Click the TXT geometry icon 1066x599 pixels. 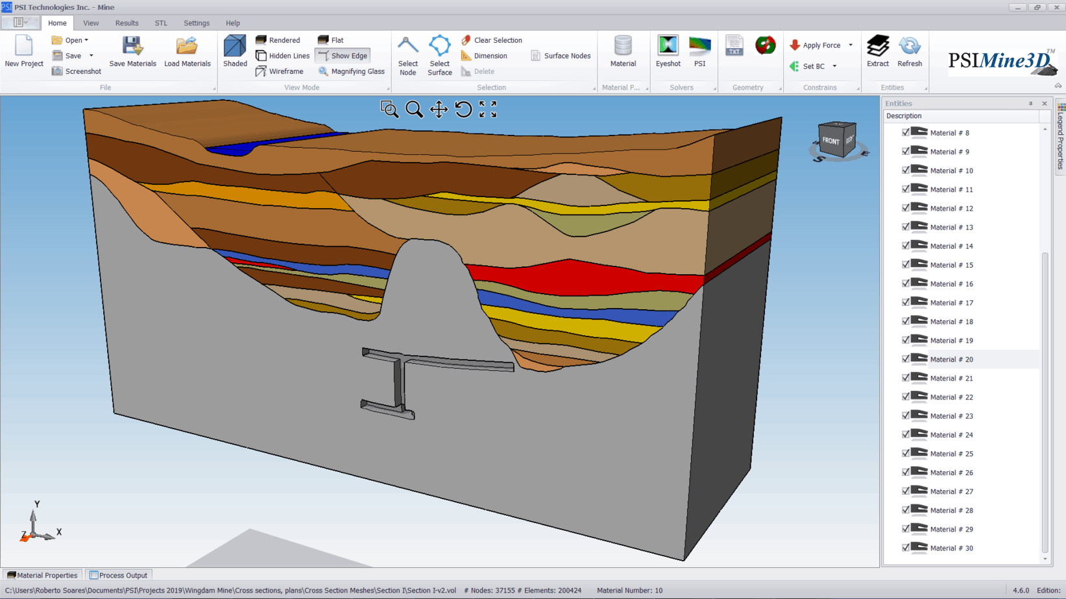point(734,45)
